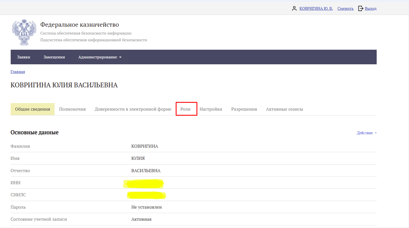Click the Федеральное казначейство site title
The width and height of the screenshot is (409, 228).
pyautogui.click(x=80, y=25)
